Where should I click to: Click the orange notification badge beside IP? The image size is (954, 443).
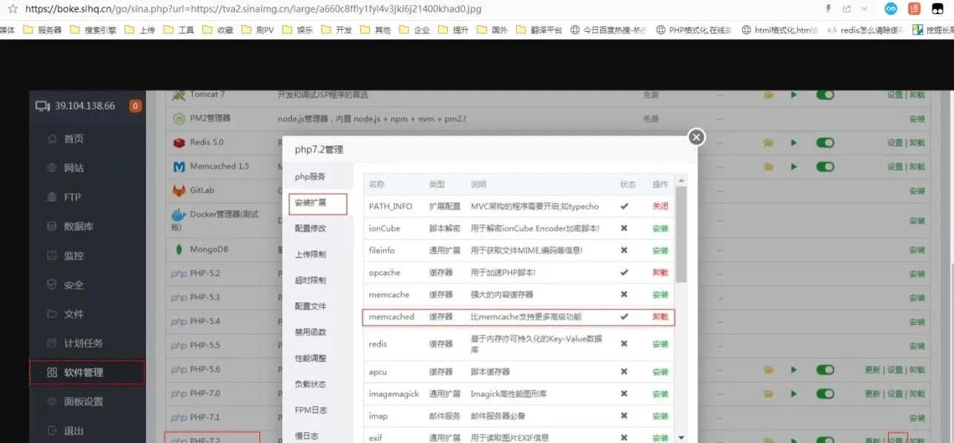pyautogui.click(x=135, y=106)
